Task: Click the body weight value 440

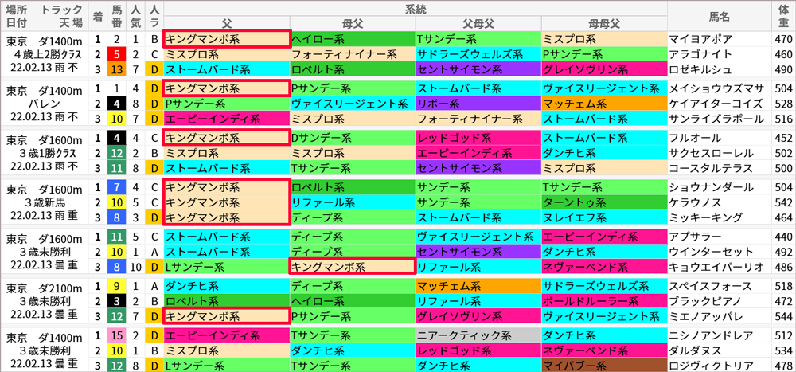Action: pyautogui.click(x=784, y=237)
